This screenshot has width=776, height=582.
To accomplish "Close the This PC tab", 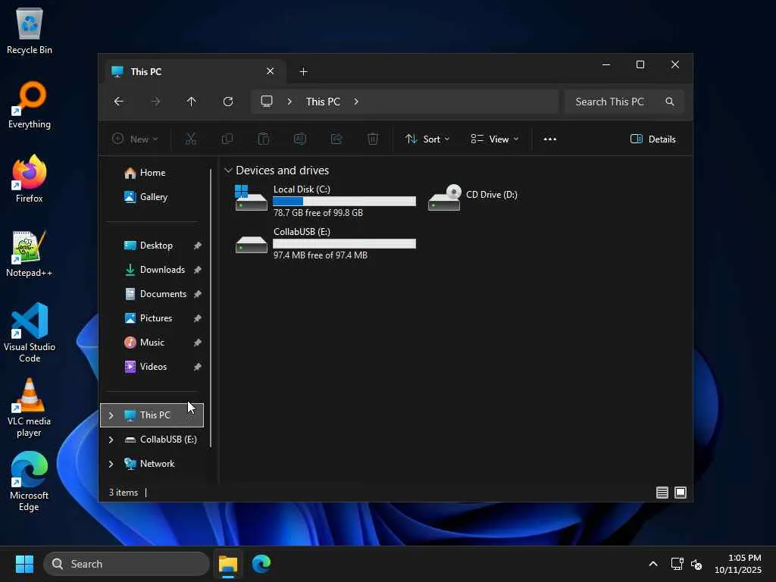I will pos(271,71).
